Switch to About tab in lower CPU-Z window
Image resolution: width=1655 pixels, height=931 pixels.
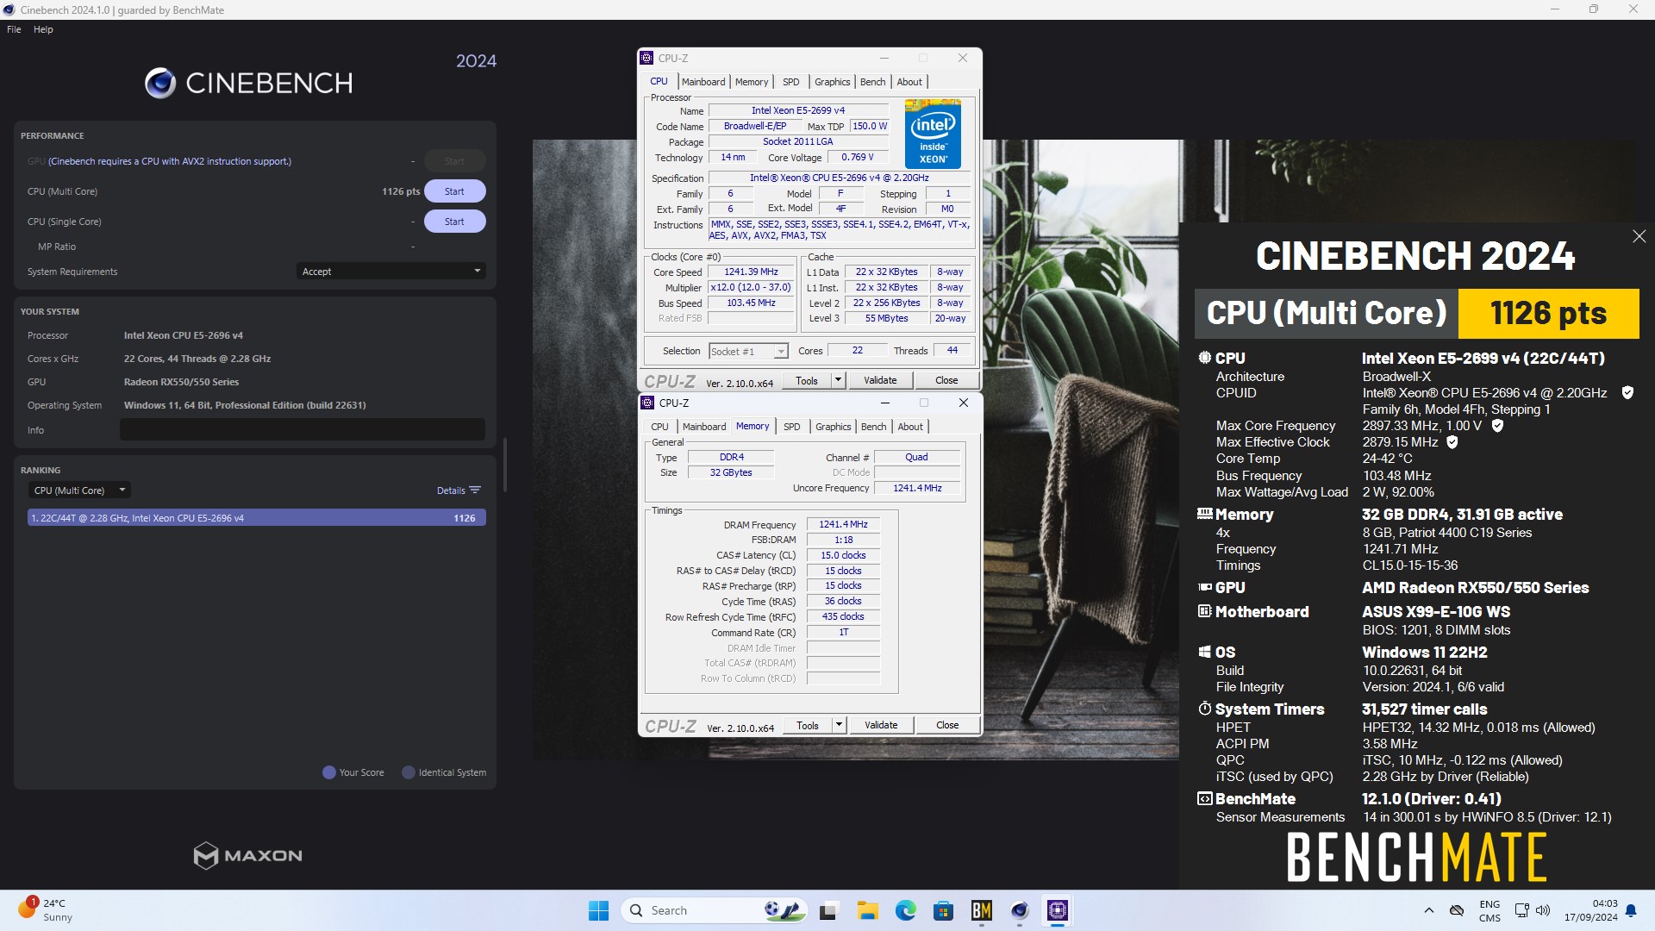(910, 427)
